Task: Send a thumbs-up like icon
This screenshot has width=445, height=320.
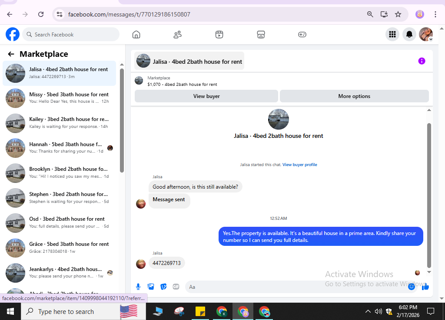Action: (425, 287)
